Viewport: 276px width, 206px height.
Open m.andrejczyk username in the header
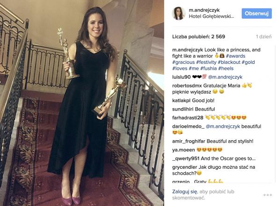point(204,10)
